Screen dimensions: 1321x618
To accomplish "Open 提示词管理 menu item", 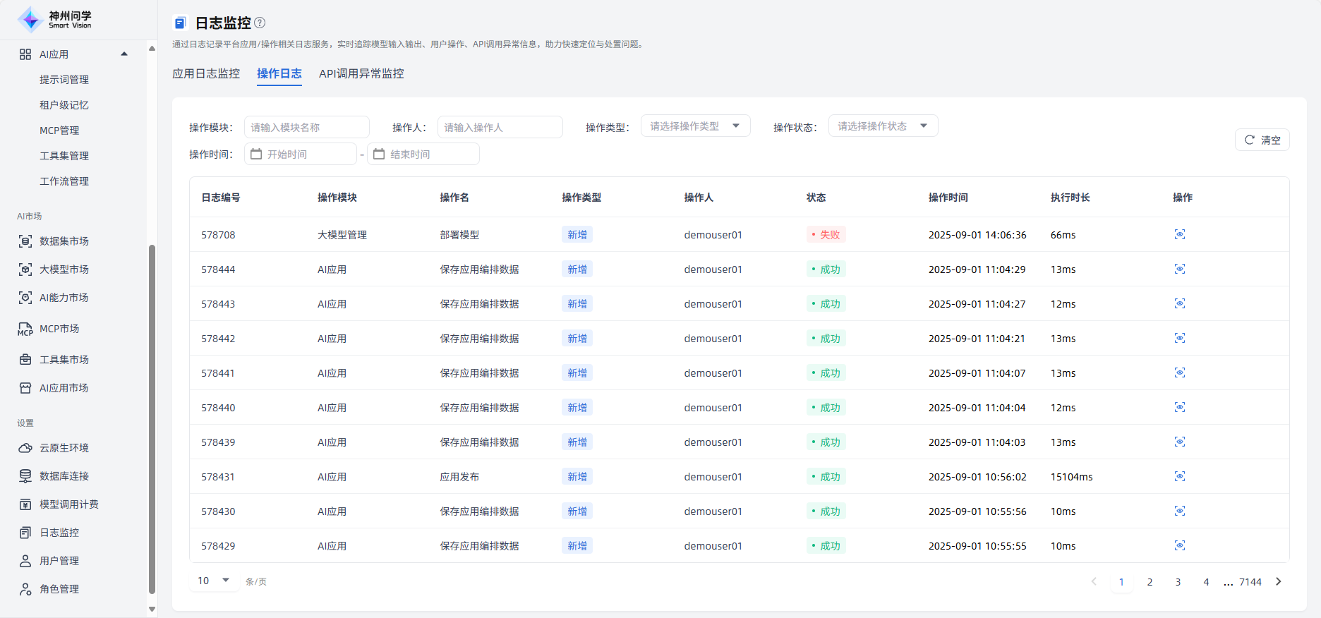I will click(x=64, y=80).
